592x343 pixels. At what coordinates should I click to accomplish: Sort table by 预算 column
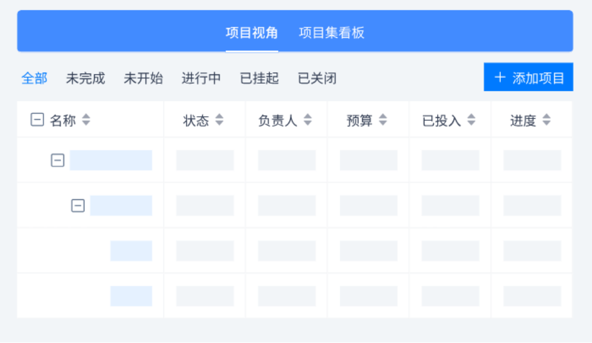(383, 120)
